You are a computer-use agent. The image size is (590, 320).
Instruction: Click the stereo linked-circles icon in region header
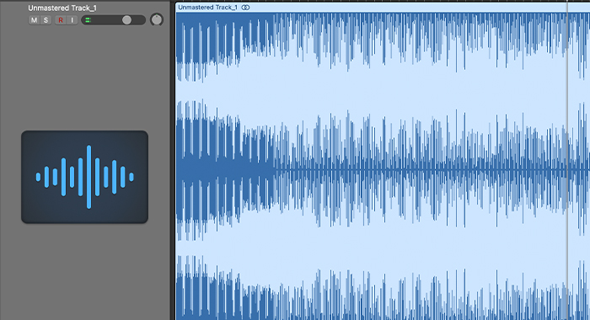[x=245, y=7]
